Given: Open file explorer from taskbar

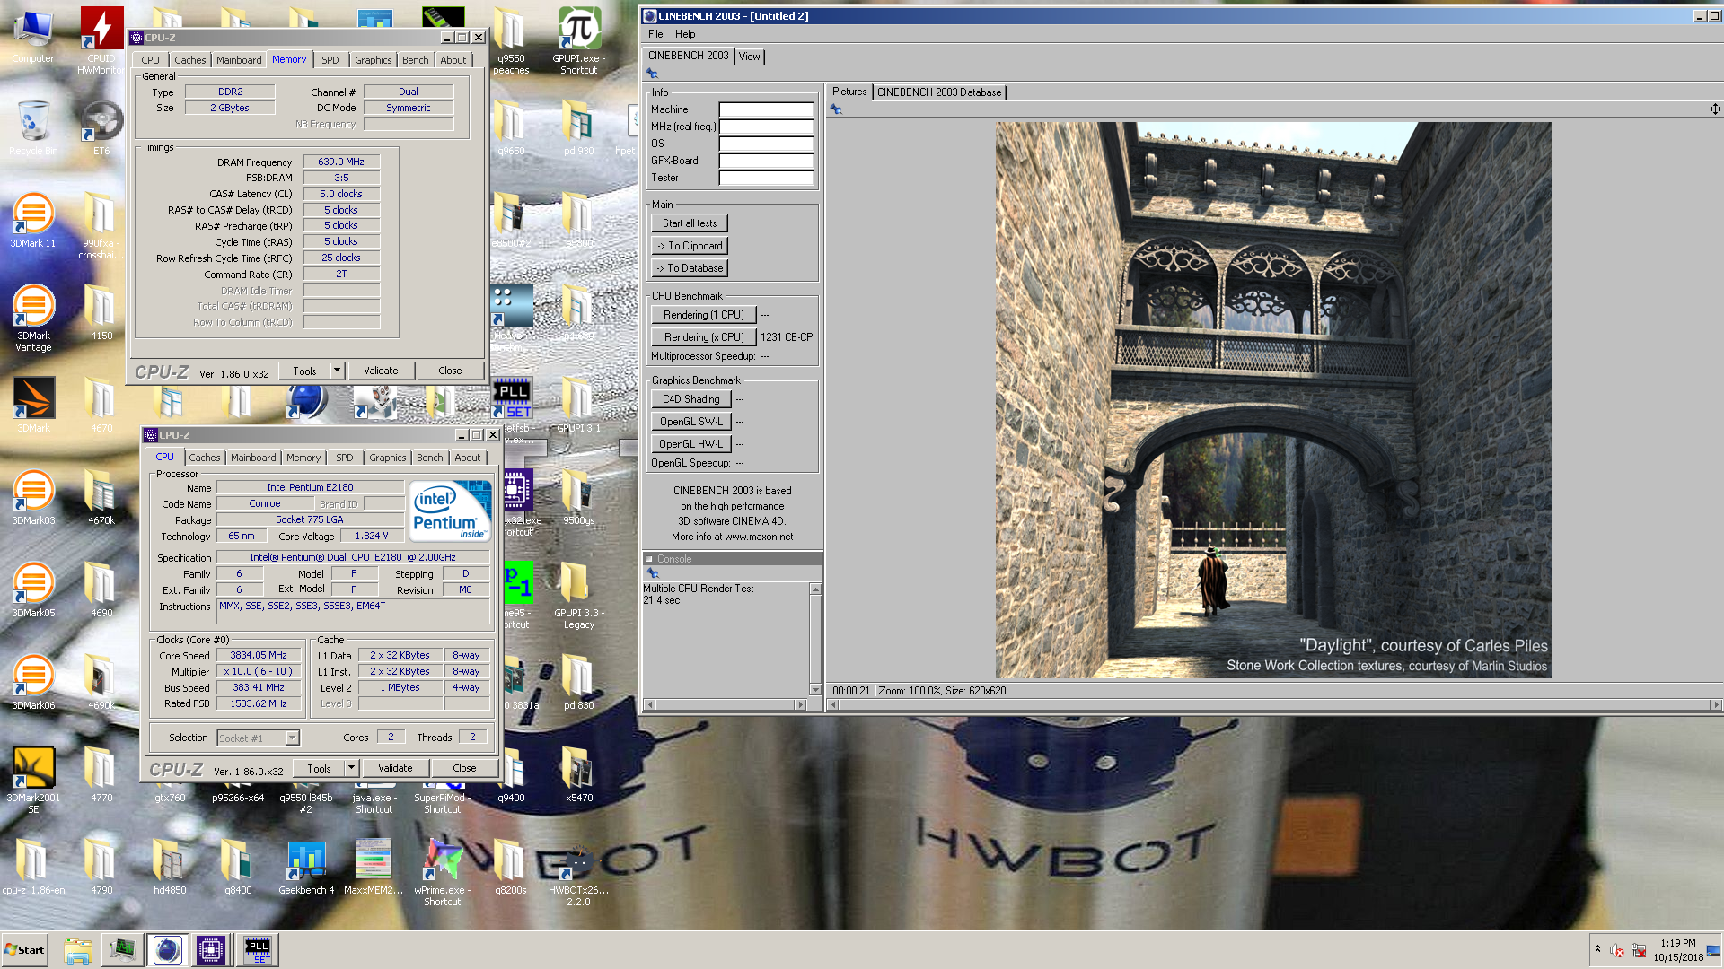Looking at the screenshot, I should 78,949.
